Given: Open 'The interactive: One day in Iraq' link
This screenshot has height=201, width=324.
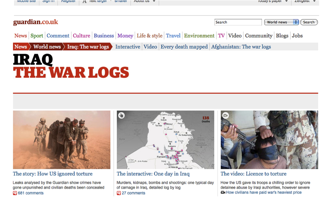Looking at the screenshot, I should point(153,174).
